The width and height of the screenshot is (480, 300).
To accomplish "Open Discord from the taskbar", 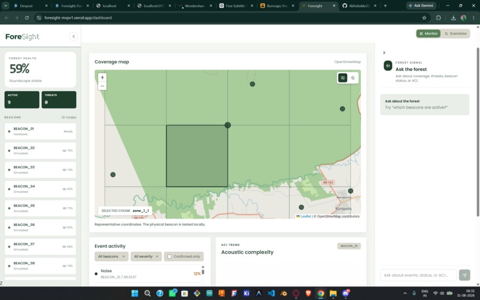I will tap(345, 293).
